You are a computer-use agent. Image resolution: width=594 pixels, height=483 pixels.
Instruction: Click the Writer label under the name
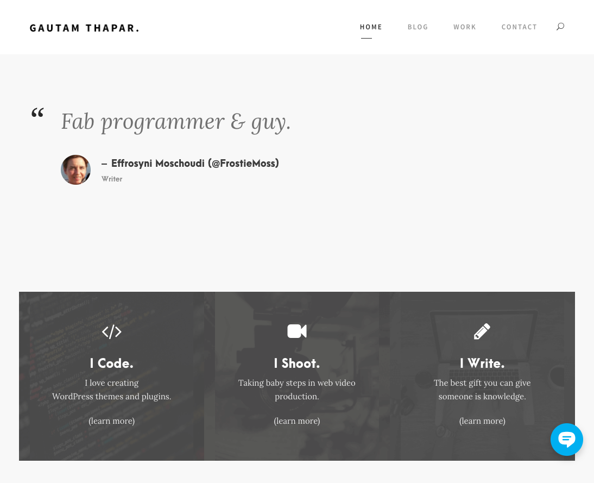tap(112, 179)
